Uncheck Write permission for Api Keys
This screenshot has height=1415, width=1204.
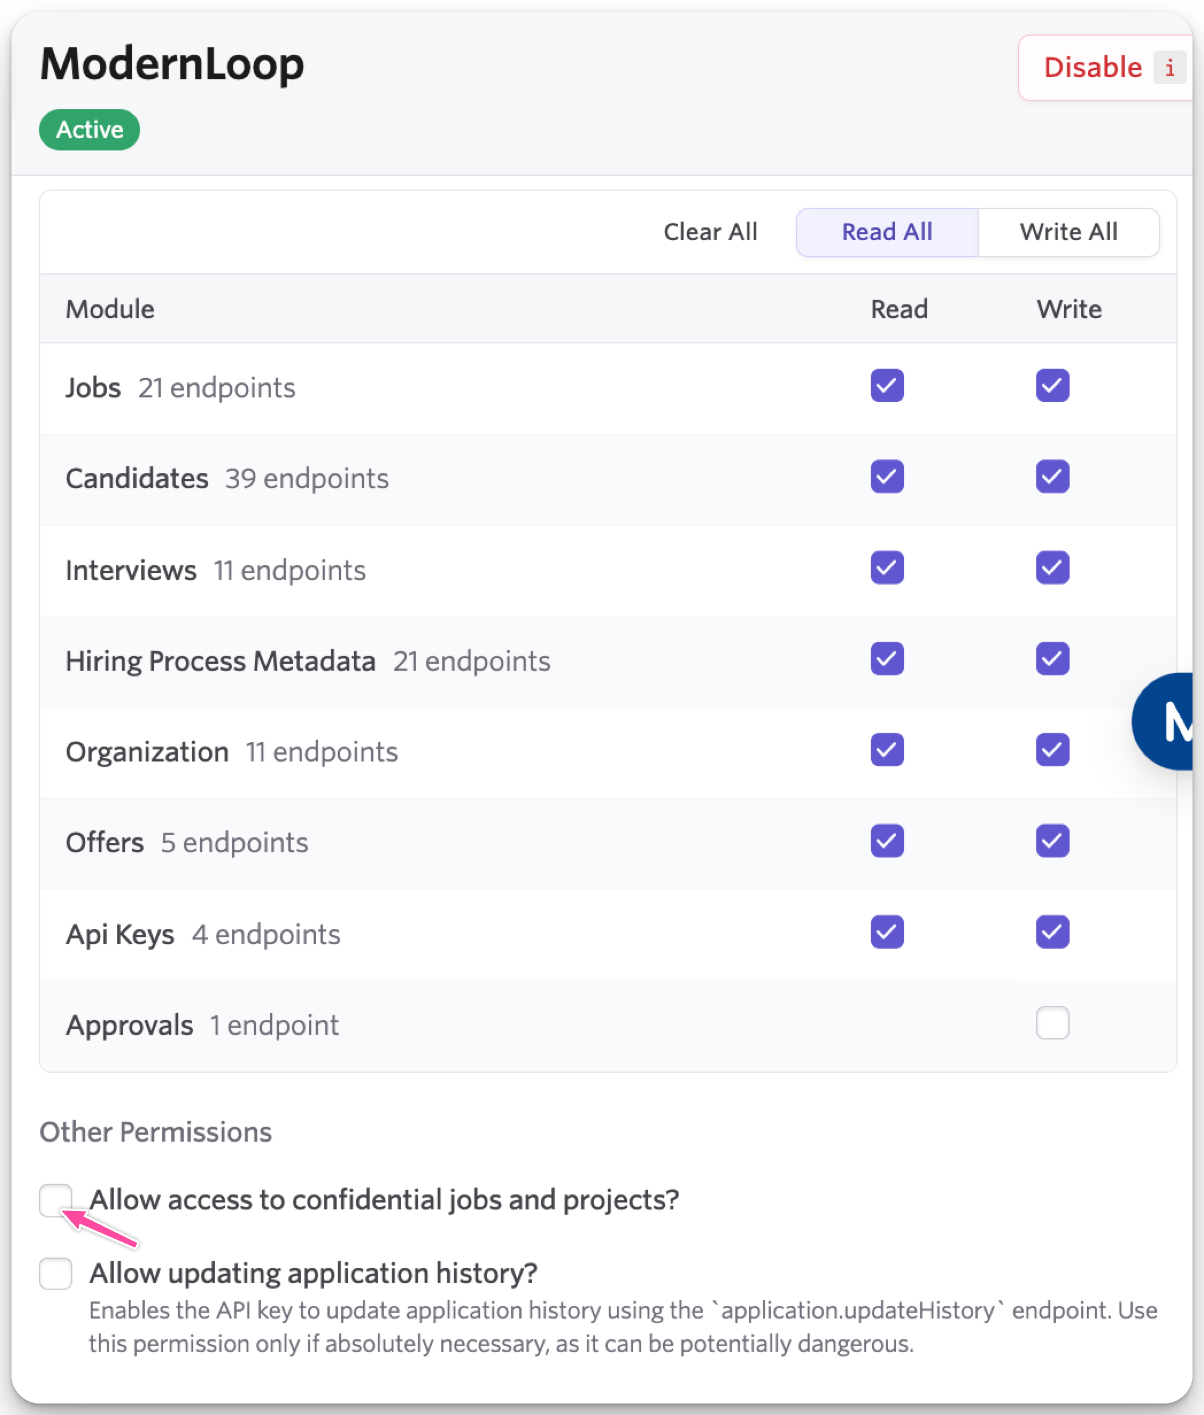(x=1052, y=932)
